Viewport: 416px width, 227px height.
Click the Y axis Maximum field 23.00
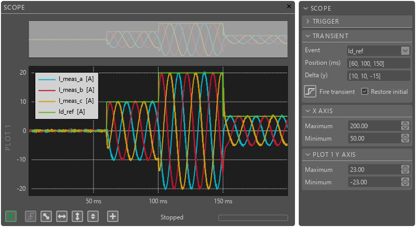click(x=374, y=169)
